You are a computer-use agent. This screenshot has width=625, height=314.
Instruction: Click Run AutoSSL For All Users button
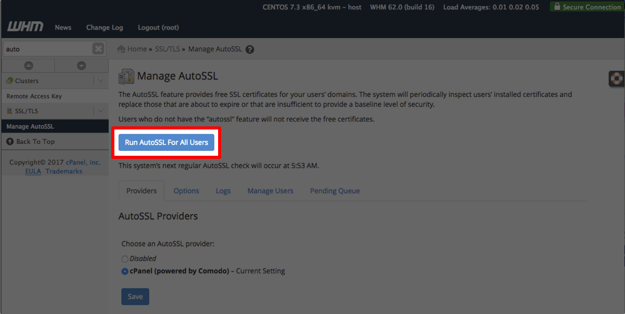tap(166, 143)
